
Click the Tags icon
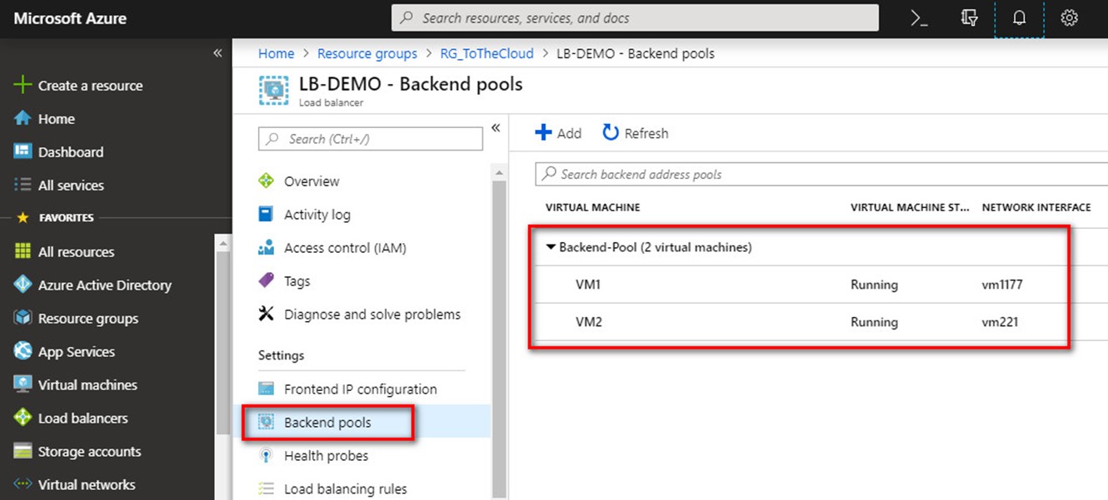(x=266, y=281)
